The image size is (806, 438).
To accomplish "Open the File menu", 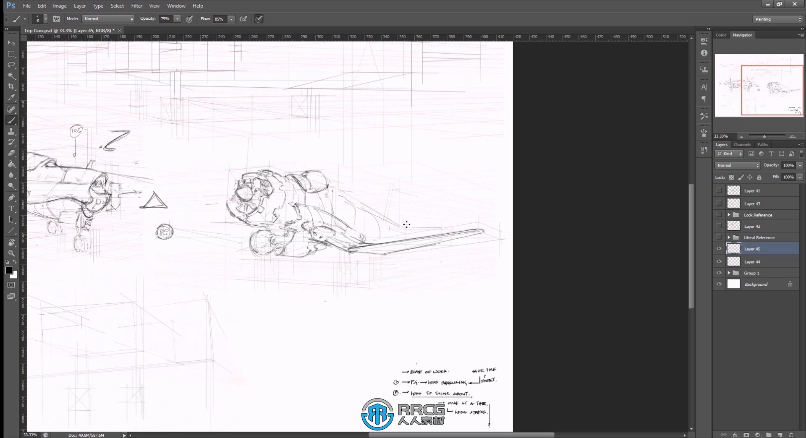I will [x=26, y=6].
